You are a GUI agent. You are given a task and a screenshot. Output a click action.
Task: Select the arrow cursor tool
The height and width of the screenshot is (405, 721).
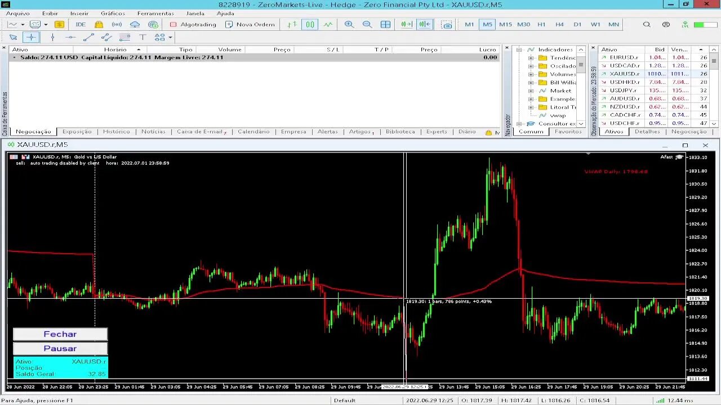pyautogui.click(x=13, y=37)
